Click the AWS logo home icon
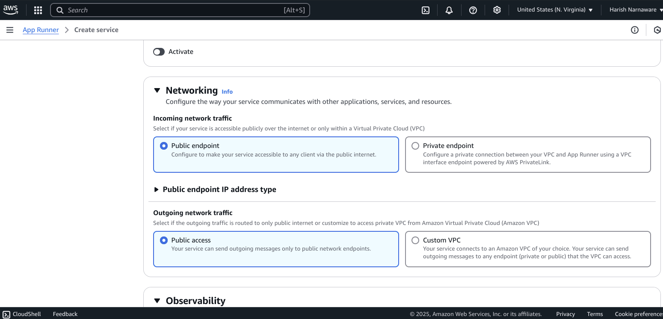This screenshot has height=319, width=663. pyautogui.click(x=10, y=10)
